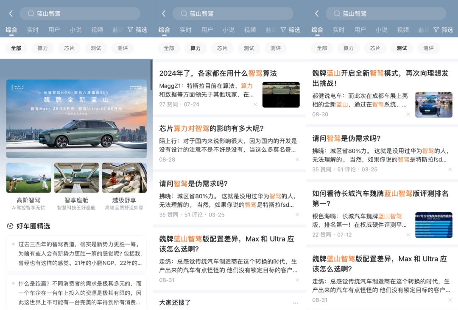
Task: Open the 魏牌全新蓝山 car banner
Action: pos(76,118)
